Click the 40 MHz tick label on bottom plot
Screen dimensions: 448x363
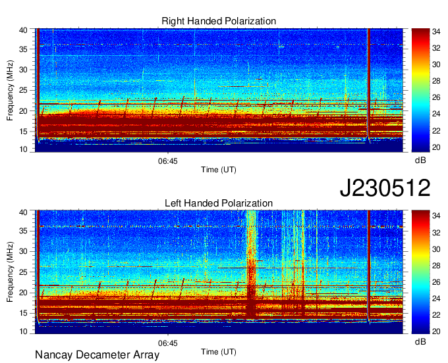[x=24, y=212]
